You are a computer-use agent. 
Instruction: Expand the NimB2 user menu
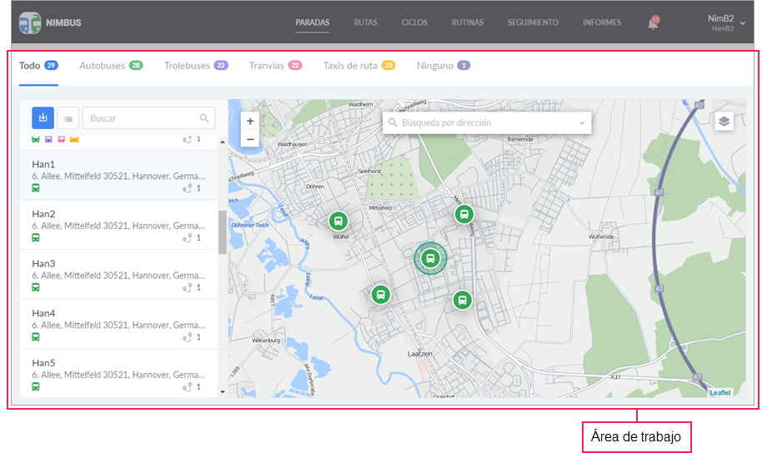(742, 23)
